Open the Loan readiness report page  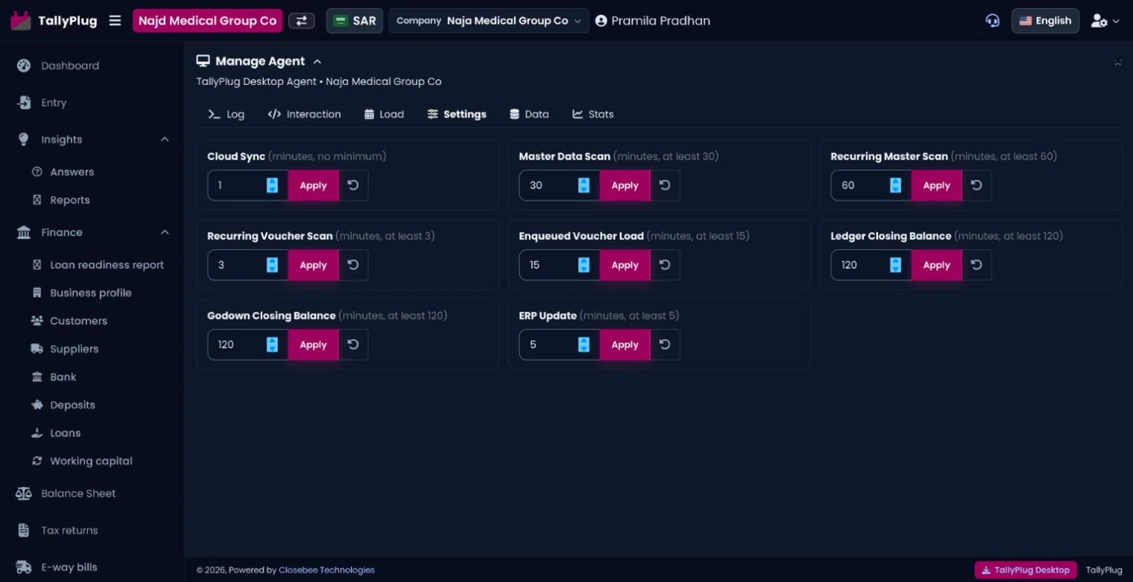[x=107, y=265]
